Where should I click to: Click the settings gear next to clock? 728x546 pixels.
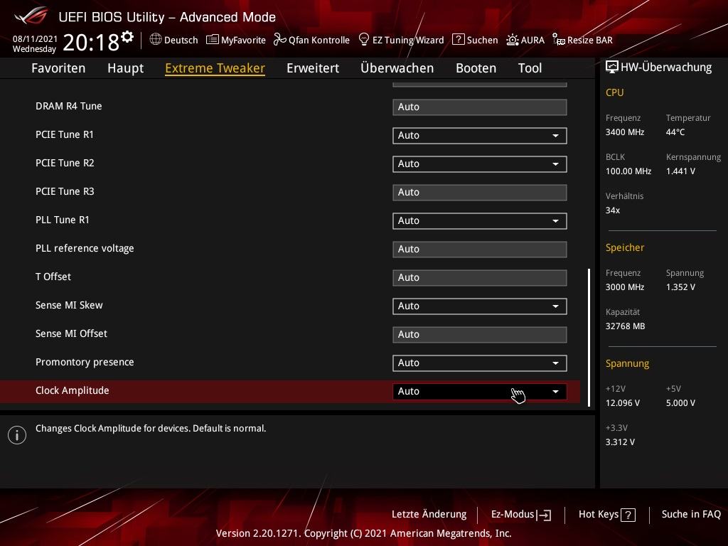pyautogui.click(x=127, y=37)
